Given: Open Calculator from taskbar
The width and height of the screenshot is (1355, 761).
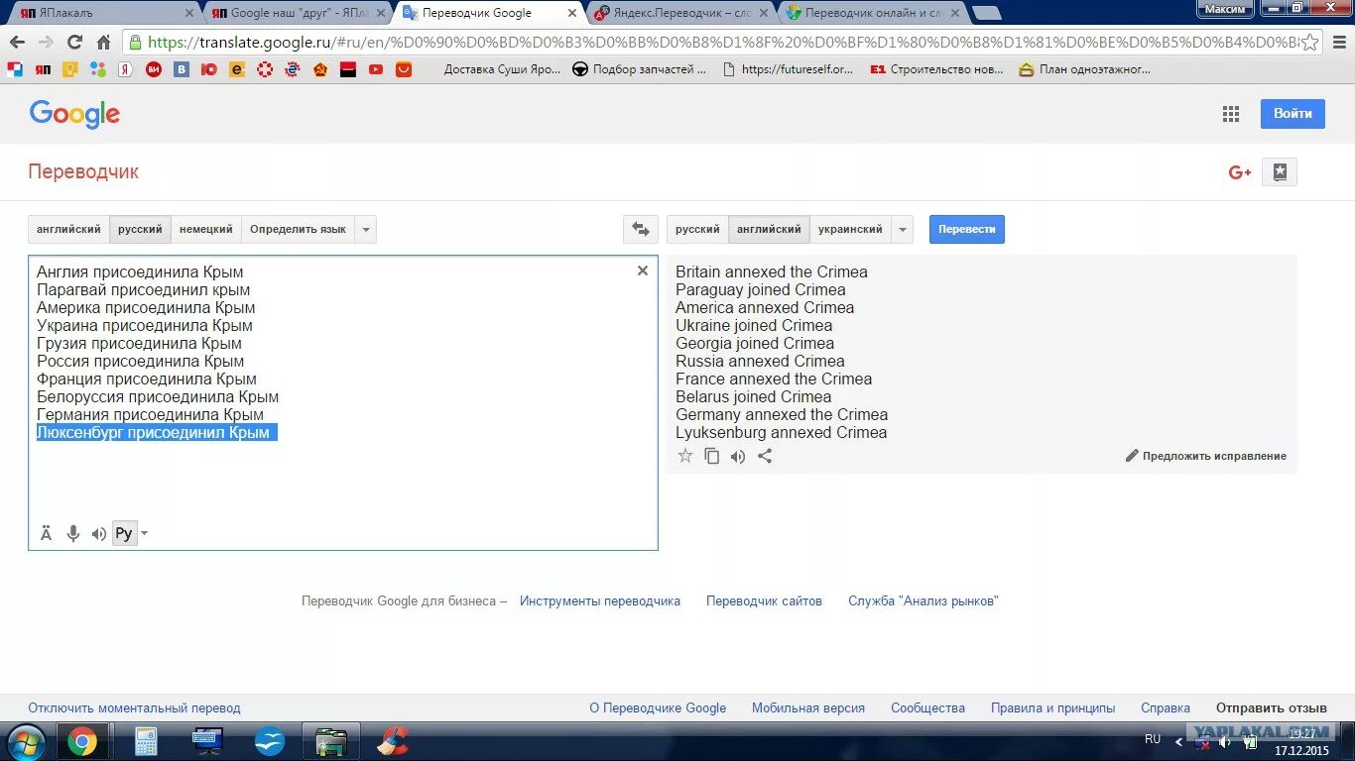Looking at the screenshot, I should pyautogui.click(x=146, y=741).
